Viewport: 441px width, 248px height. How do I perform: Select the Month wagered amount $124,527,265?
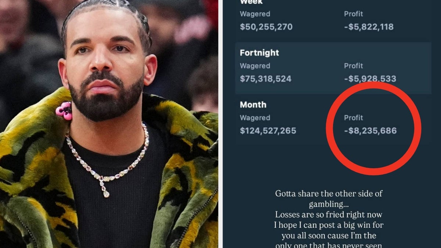click(x=268, y=131)
